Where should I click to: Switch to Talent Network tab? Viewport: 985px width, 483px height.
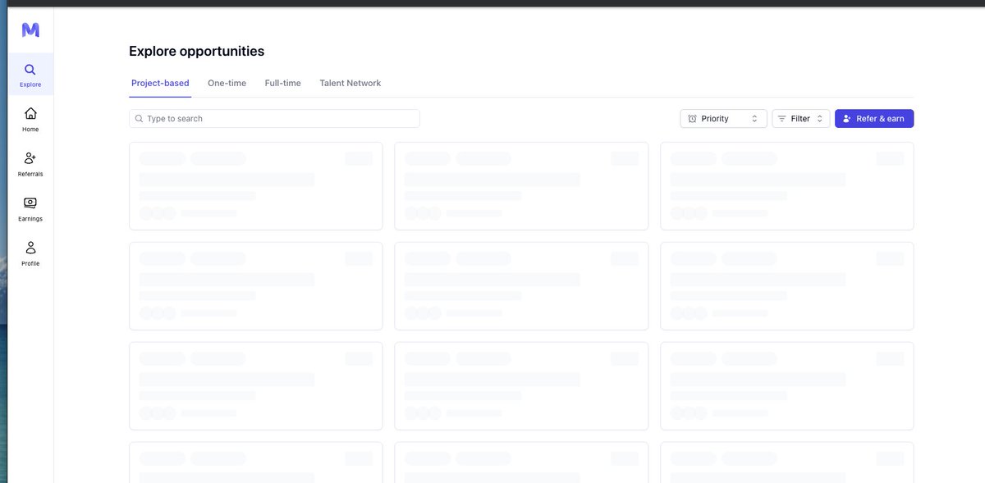point(350,84)
